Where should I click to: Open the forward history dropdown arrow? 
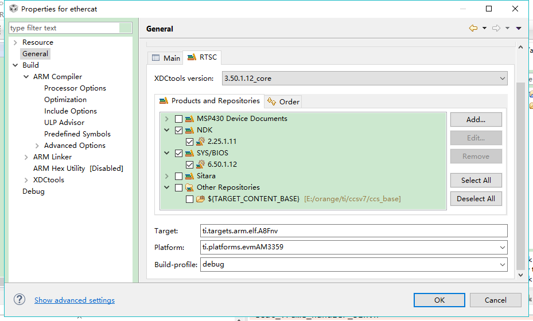pos(507,28)
